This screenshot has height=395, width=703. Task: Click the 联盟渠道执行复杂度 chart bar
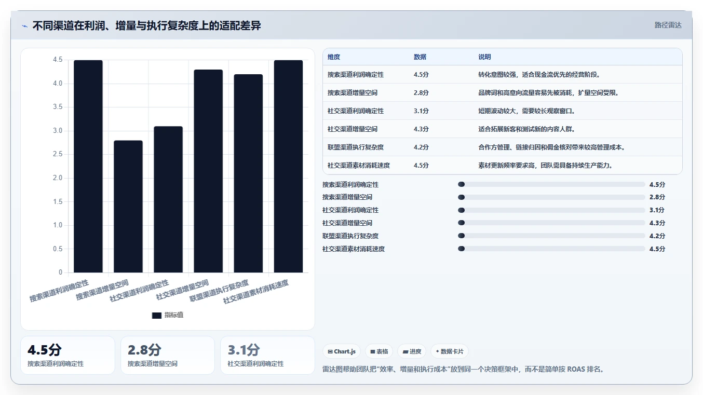(x=248, y=173)
